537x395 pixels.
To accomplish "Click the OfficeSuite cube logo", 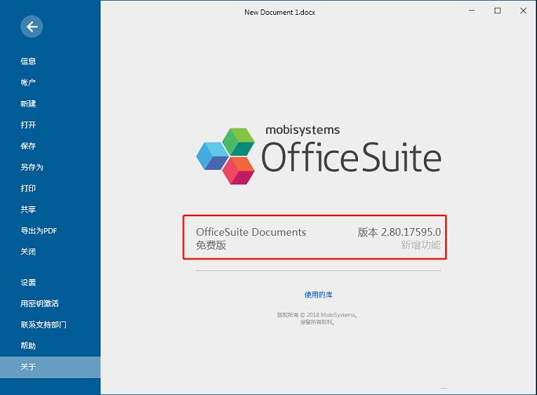I will click(x=225, y=154).
